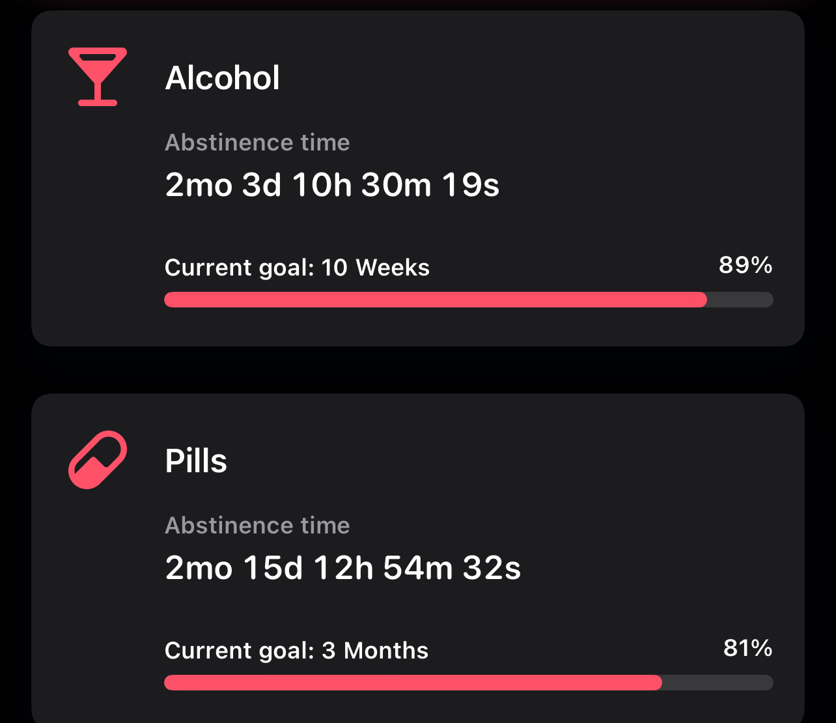Viewport: 836px width, 723px height.
Task: Click the Alcohol 'Abstinence time' label
Action: [x=257, y=143]
